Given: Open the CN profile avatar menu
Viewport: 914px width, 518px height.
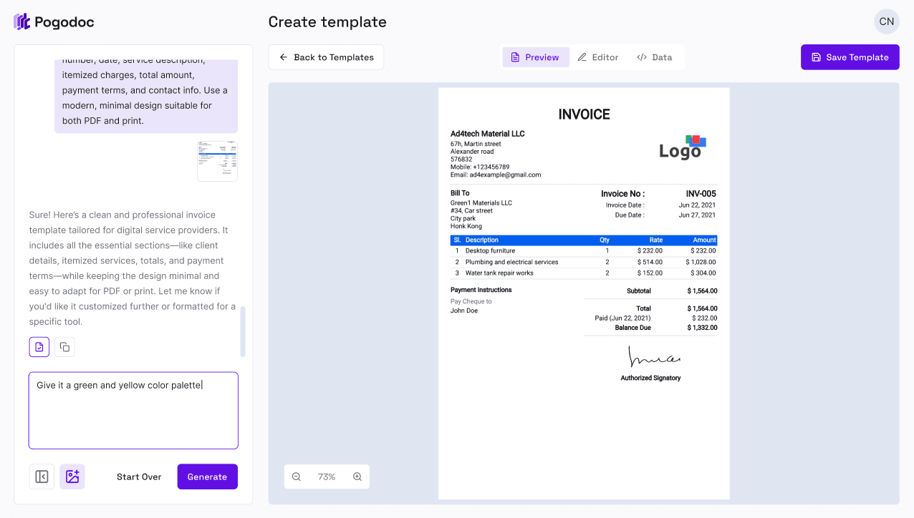Looking at the screenshot, I should pos(886,21).
